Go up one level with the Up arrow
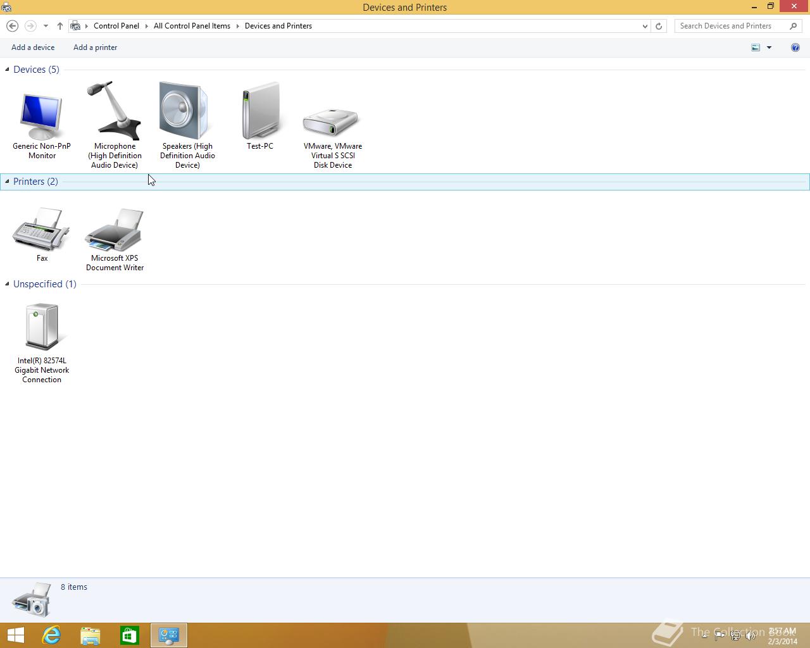The height and width of the screenshot is (648, 810). click(59, 26)
